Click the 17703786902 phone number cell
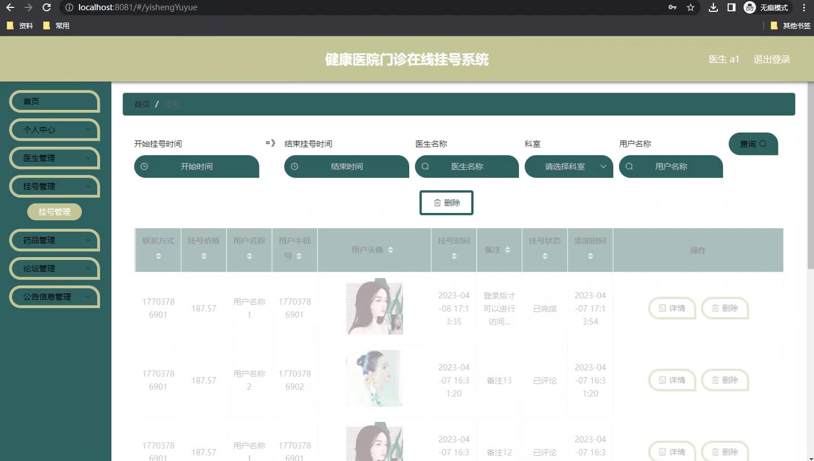The image size is (814, 461). 295,380
